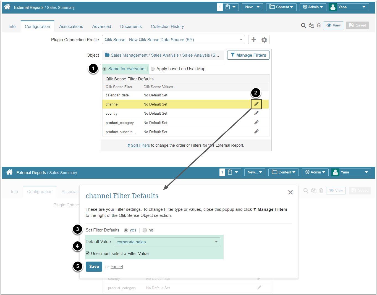Select the calendar_date filter row name

[x=117, y=95]
